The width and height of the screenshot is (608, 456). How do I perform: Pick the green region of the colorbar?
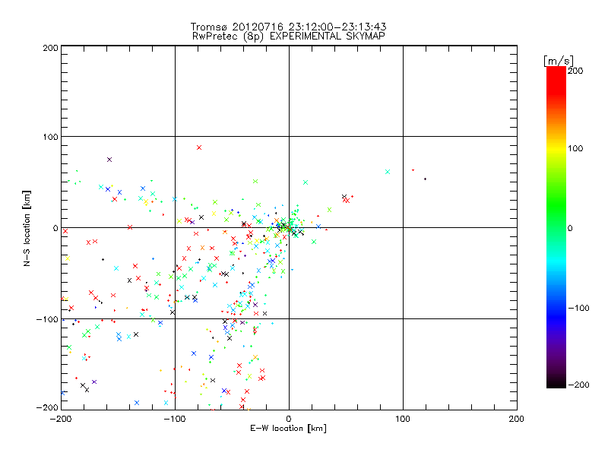coord(556,205)
